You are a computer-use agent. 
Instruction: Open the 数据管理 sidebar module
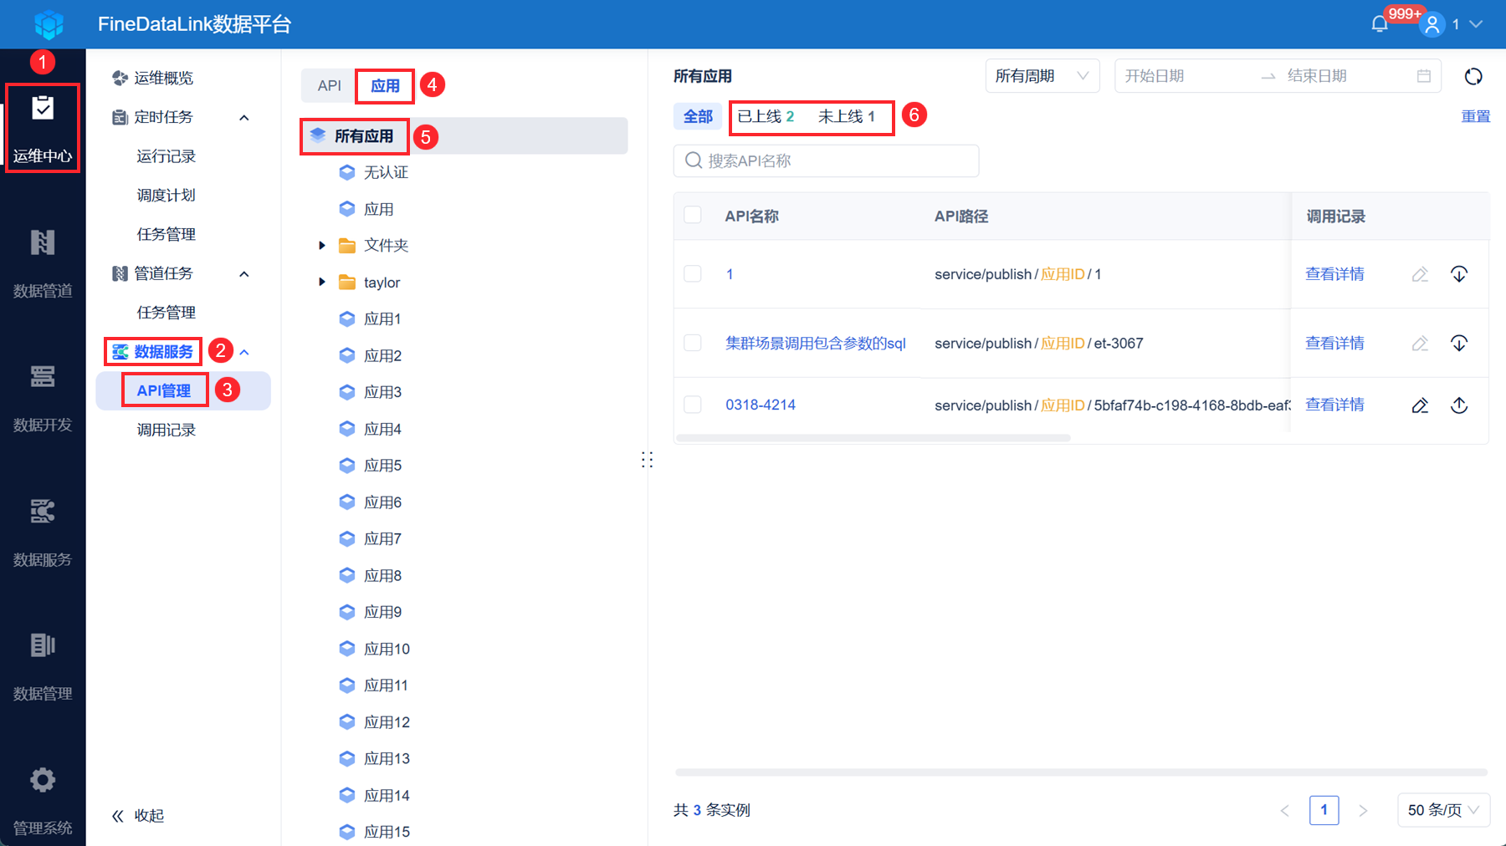point(43,665)
